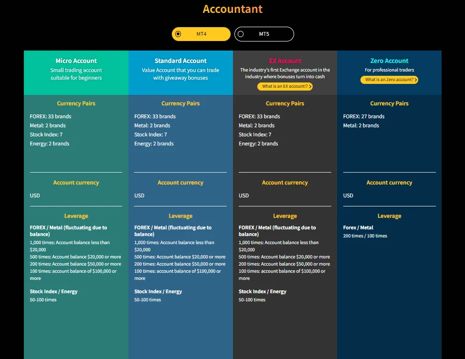465x359 pixels.
Task: Click the red EX Account heading
Action: coord(285,61)
